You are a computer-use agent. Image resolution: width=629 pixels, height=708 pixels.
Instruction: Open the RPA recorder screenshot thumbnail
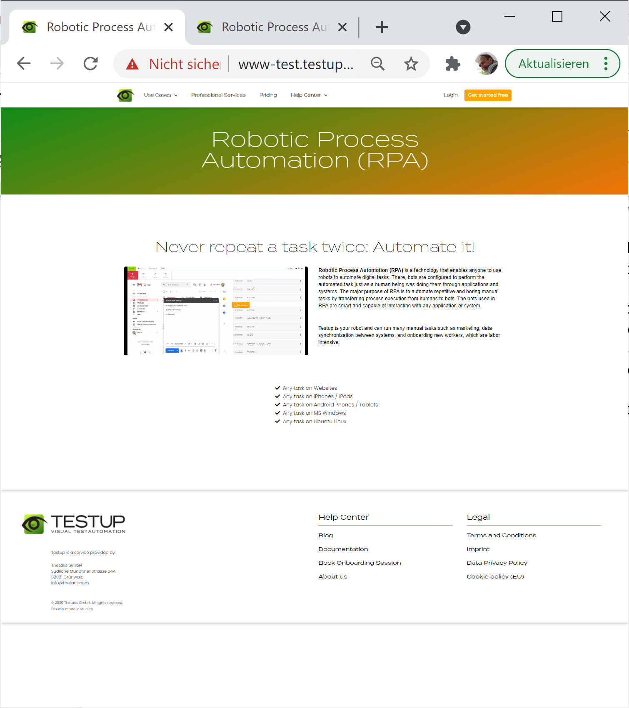click(216, 311)
